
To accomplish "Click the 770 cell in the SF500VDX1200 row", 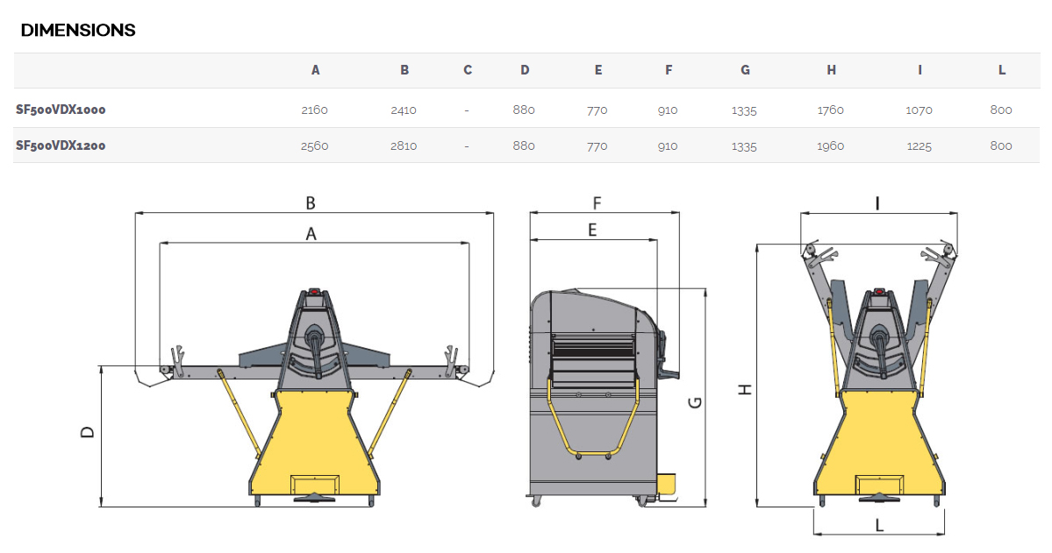I will click(598, 145).
